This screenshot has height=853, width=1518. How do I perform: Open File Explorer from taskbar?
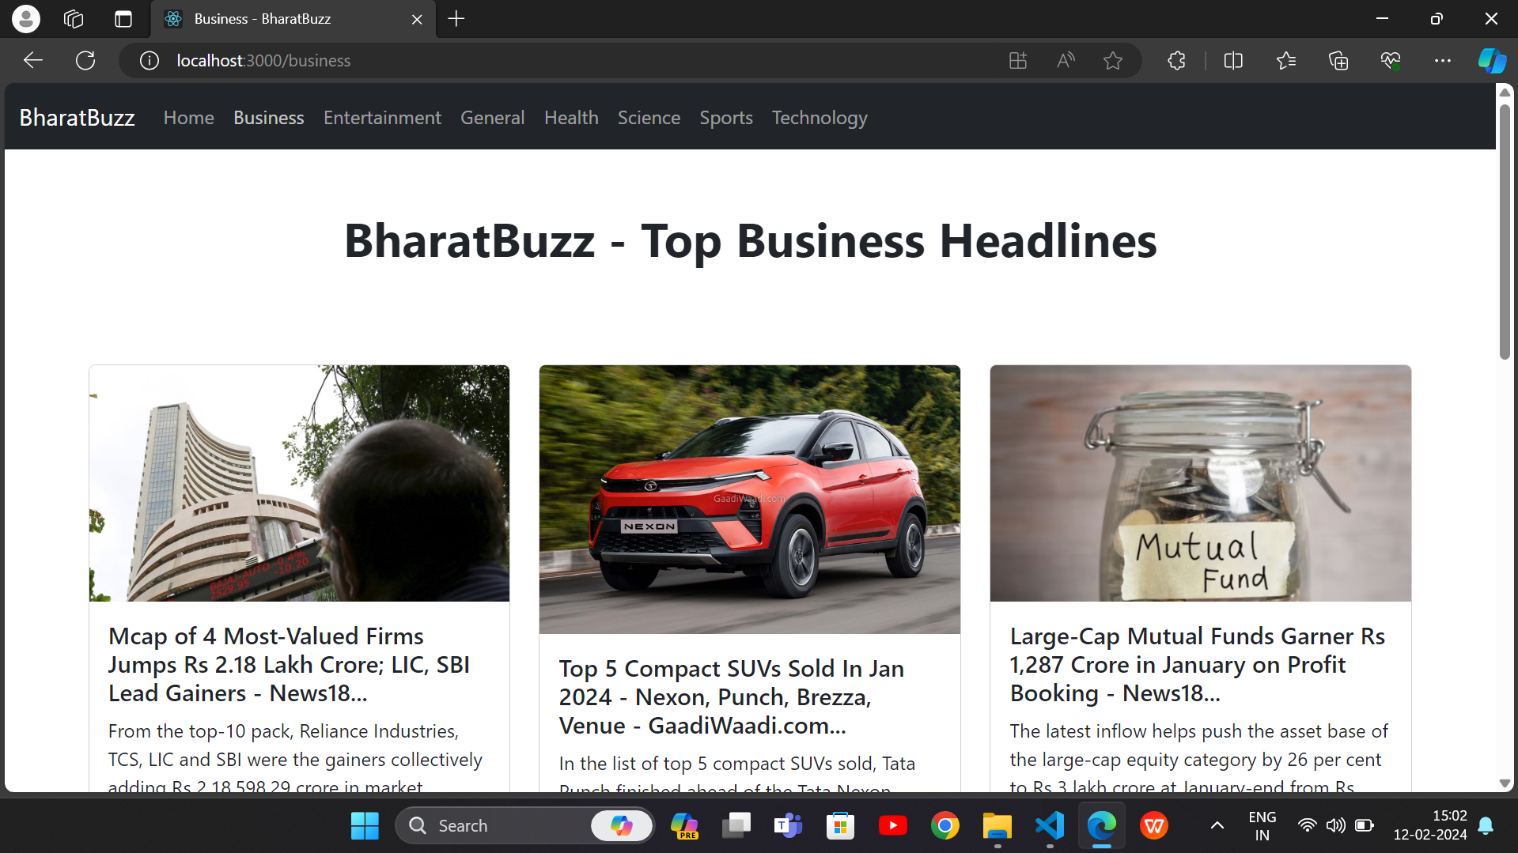[x=997, y=826]
